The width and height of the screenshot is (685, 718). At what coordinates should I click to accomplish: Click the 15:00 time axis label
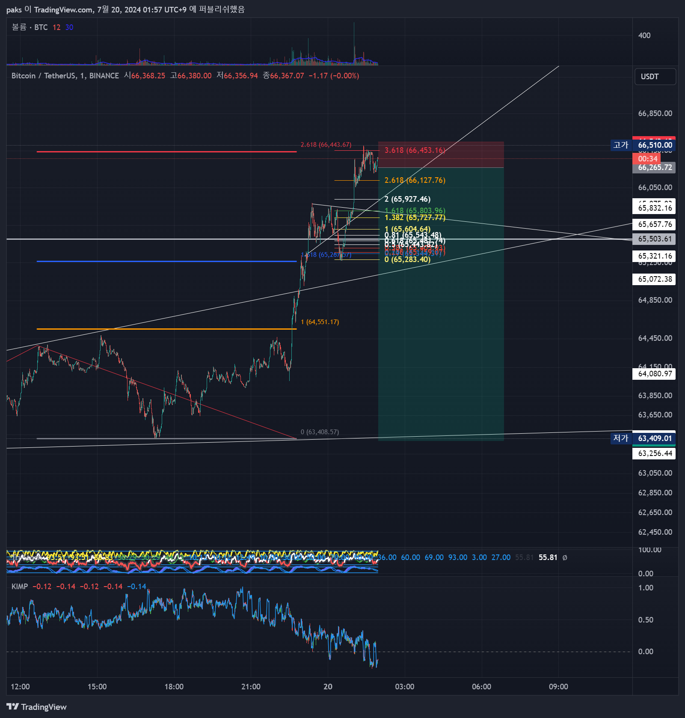(97, 687)
